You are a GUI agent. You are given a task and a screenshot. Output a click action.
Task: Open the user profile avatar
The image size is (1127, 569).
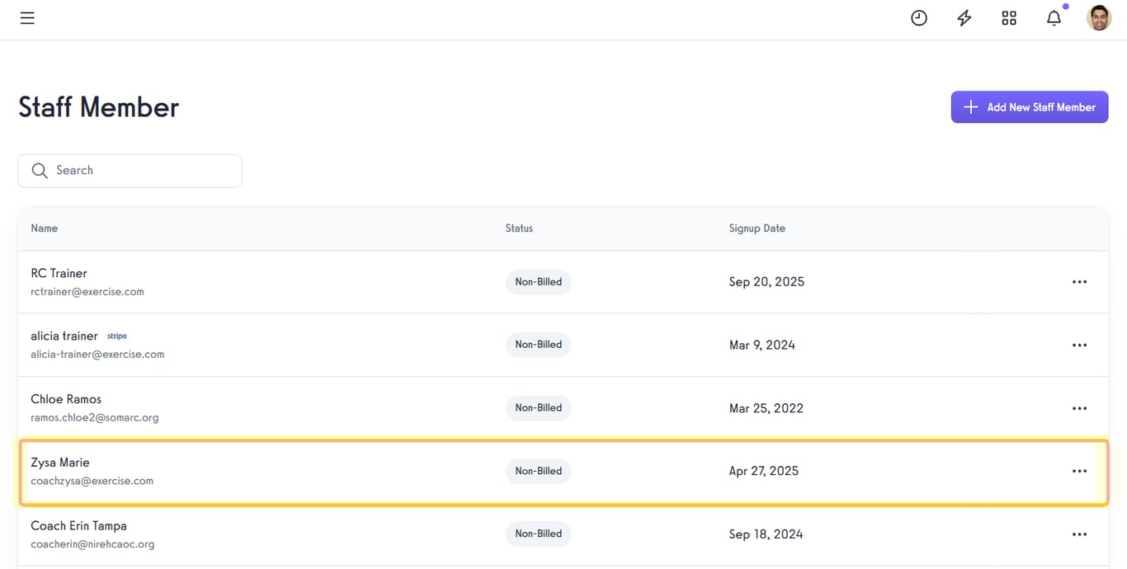(x=1098, y=18)
